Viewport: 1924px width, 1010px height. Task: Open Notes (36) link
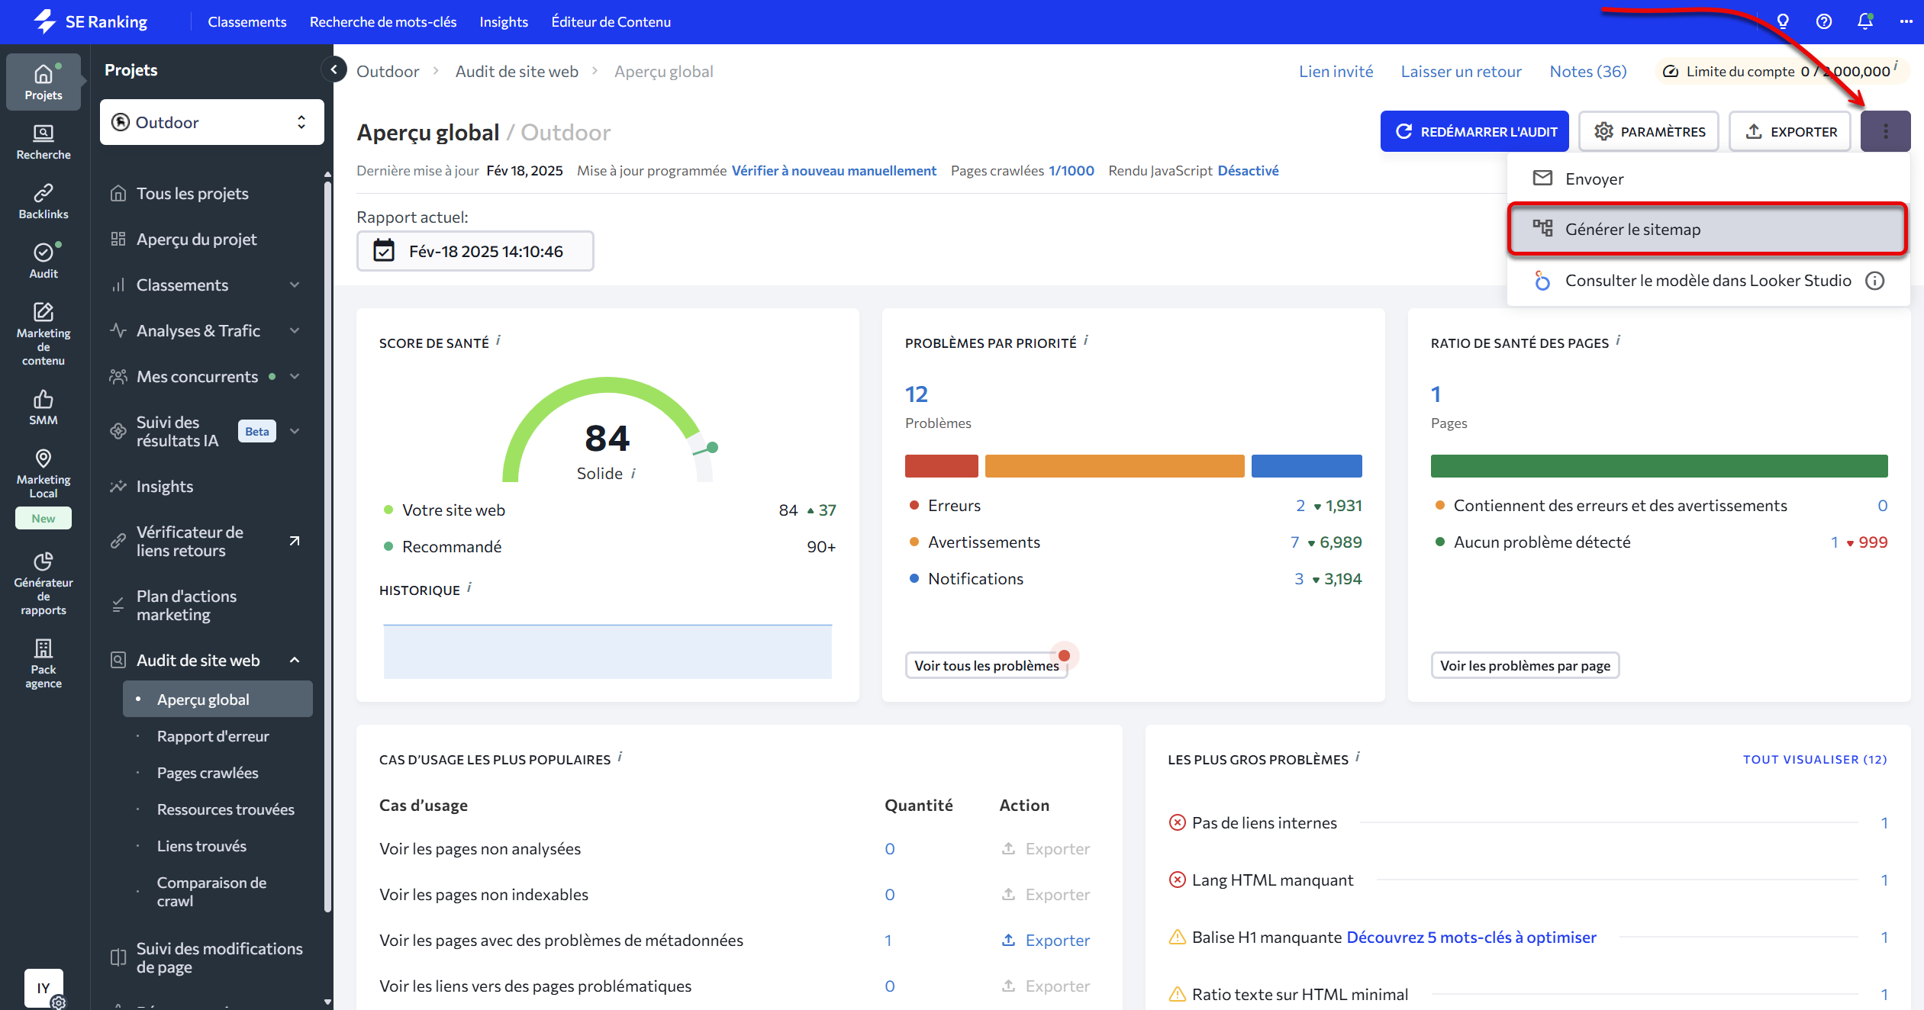(x=1587, y=71)
